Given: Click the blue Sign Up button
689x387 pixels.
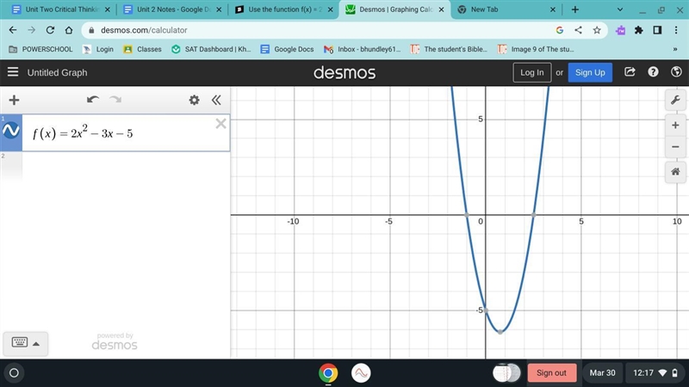Looking at the screenshot, I should click(x=590, y=72).
